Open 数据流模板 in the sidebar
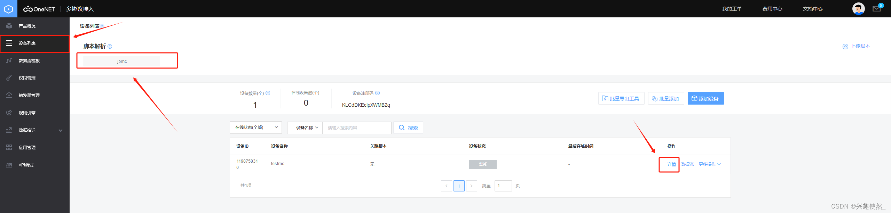 [29, 61]
